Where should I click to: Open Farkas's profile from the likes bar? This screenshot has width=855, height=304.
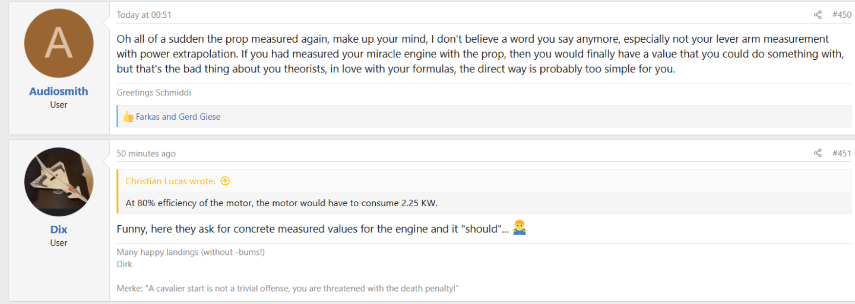(x=150, y=117)
